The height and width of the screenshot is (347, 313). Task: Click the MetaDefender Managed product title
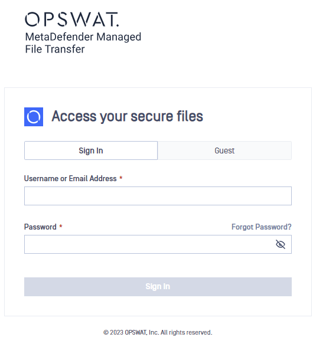[x=83, y=37]
